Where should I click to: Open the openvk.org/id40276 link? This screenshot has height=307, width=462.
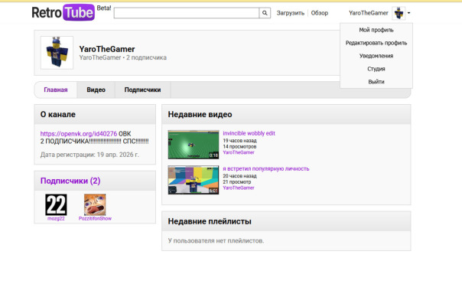[79, 133]
